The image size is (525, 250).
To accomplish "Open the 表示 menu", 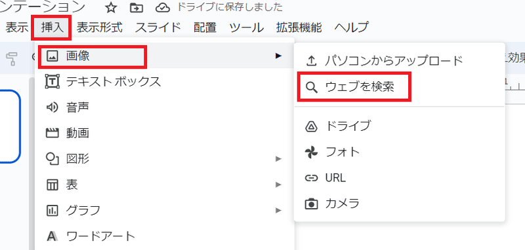I will point(16,27).
